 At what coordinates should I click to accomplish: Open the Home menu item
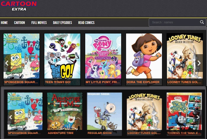4,23
